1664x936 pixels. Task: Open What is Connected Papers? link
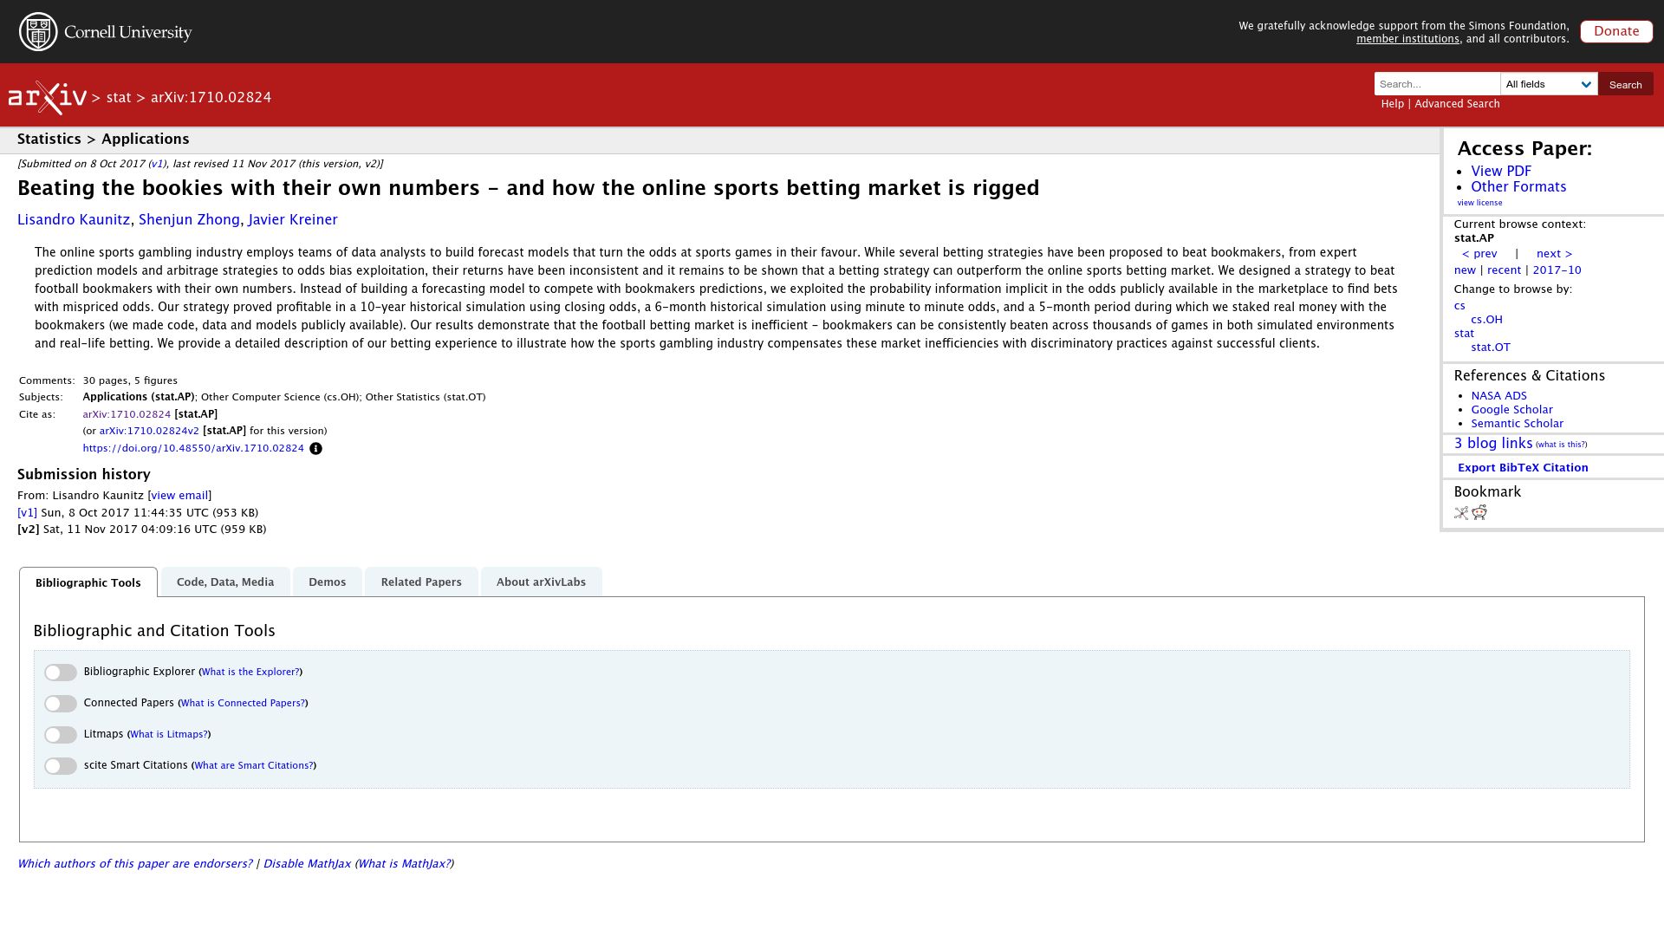[243, 704]
